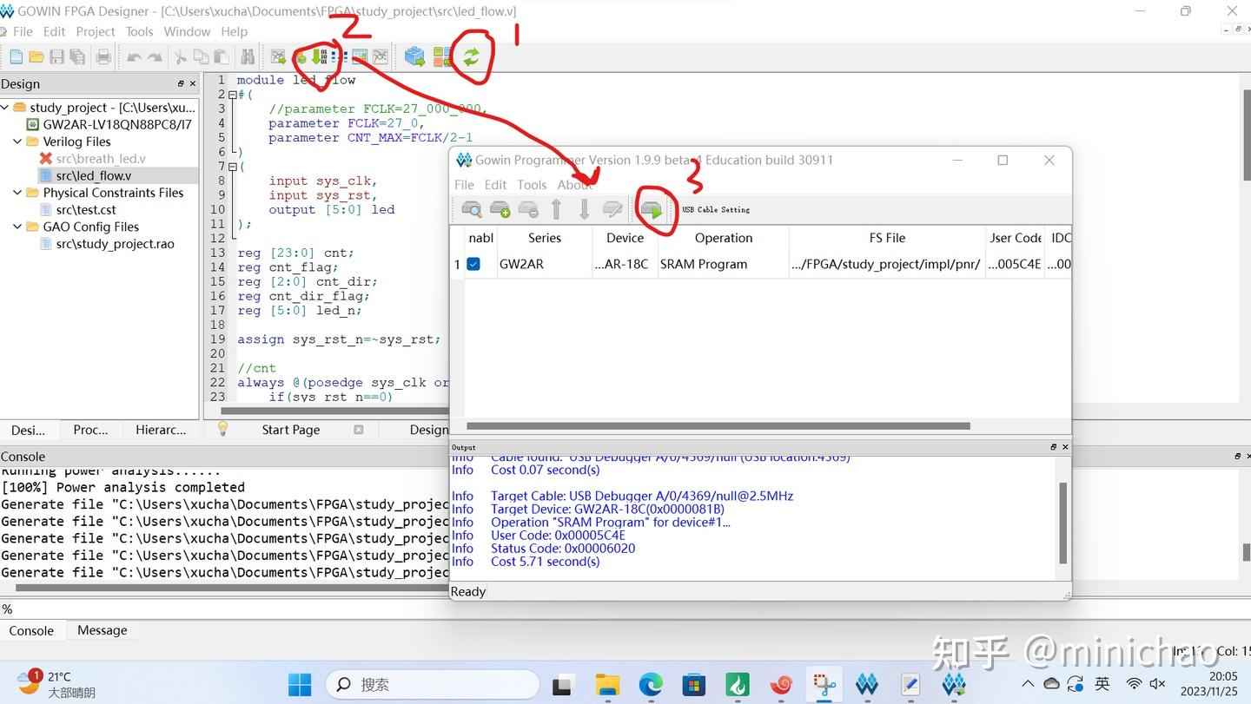1251x704 pixels.
Task: Click the Open folder toolbar icon
Action: 36,57
